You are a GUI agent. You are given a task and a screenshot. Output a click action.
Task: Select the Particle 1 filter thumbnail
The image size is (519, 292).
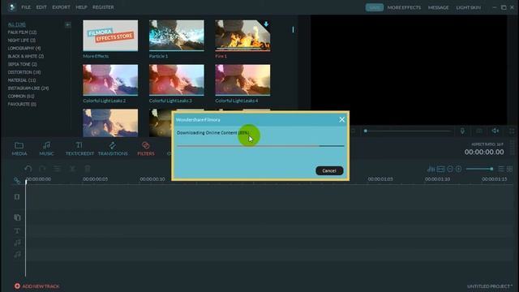(x=177, y=36)
